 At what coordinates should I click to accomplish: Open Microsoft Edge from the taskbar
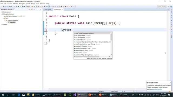click(19, 95)
